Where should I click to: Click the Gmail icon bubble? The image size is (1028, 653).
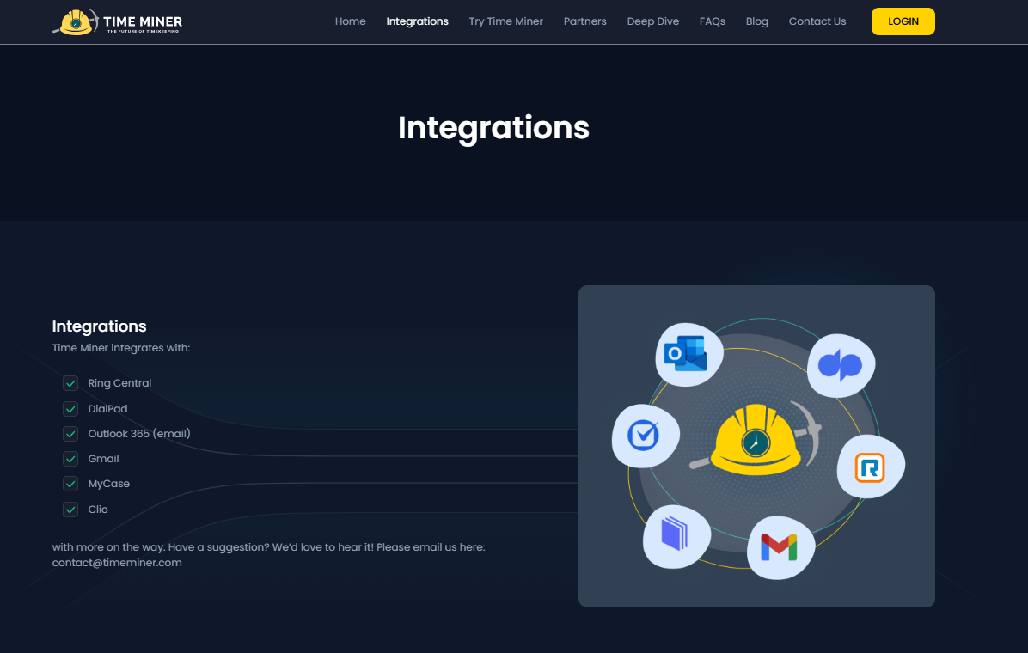780,547
